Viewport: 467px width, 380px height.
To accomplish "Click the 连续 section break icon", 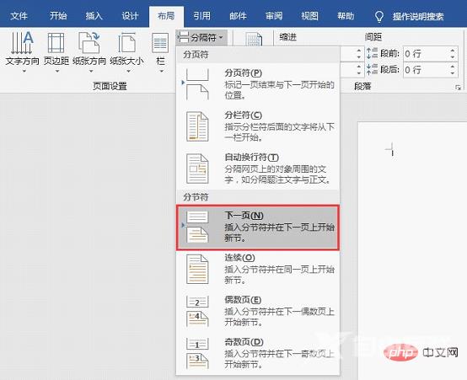I will click(x=197, y=269).
